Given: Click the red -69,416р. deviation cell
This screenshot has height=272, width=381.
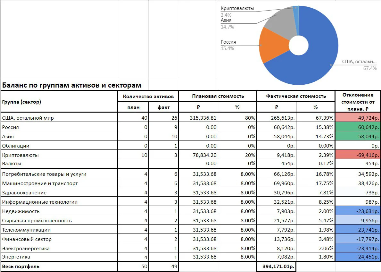Looking at the screenshot, I should [x=358, y=155].
